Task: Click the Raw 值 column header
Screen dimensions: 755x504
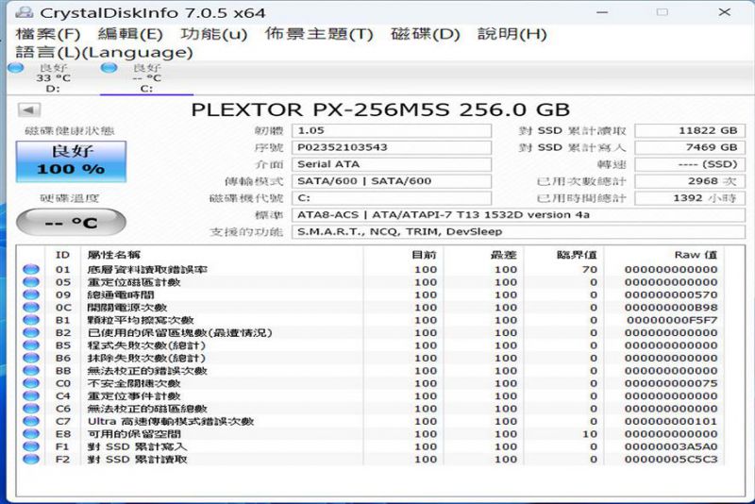Action: (664, 255)
